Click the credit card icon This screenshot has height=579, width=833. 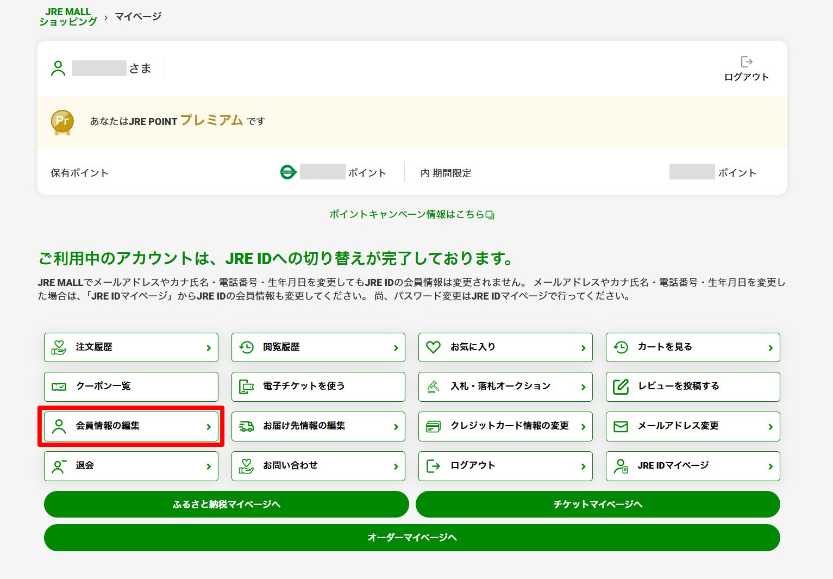pos(433,426)
